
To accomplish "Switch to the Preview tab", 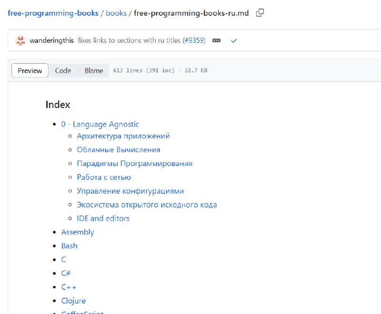I will point(30,70).
